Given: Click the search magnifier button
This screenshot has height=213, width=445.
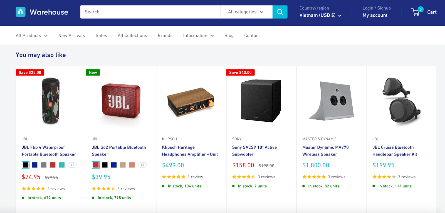Looking at the screenshot, I should pos(280,12).
